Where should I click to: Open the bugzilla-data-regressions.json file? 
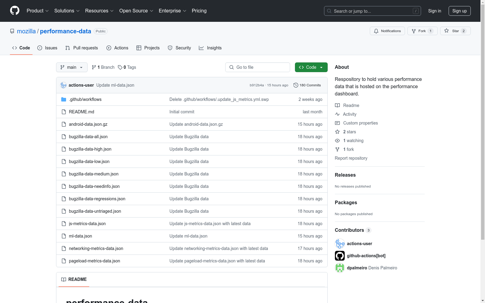pyautogui.click(x=97, y=199)
